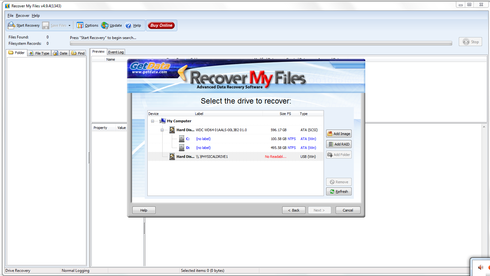
Task: Click the Update globe icon
Action: (105, 25)
